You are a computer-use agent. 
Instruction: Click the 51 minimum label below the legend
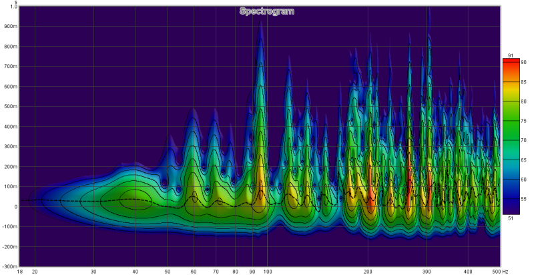(x=510, y=218)
